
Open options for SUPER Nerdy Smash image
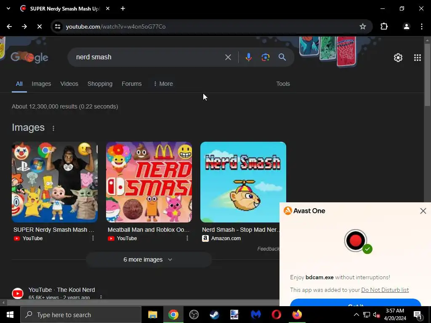(x=93, y=238)
